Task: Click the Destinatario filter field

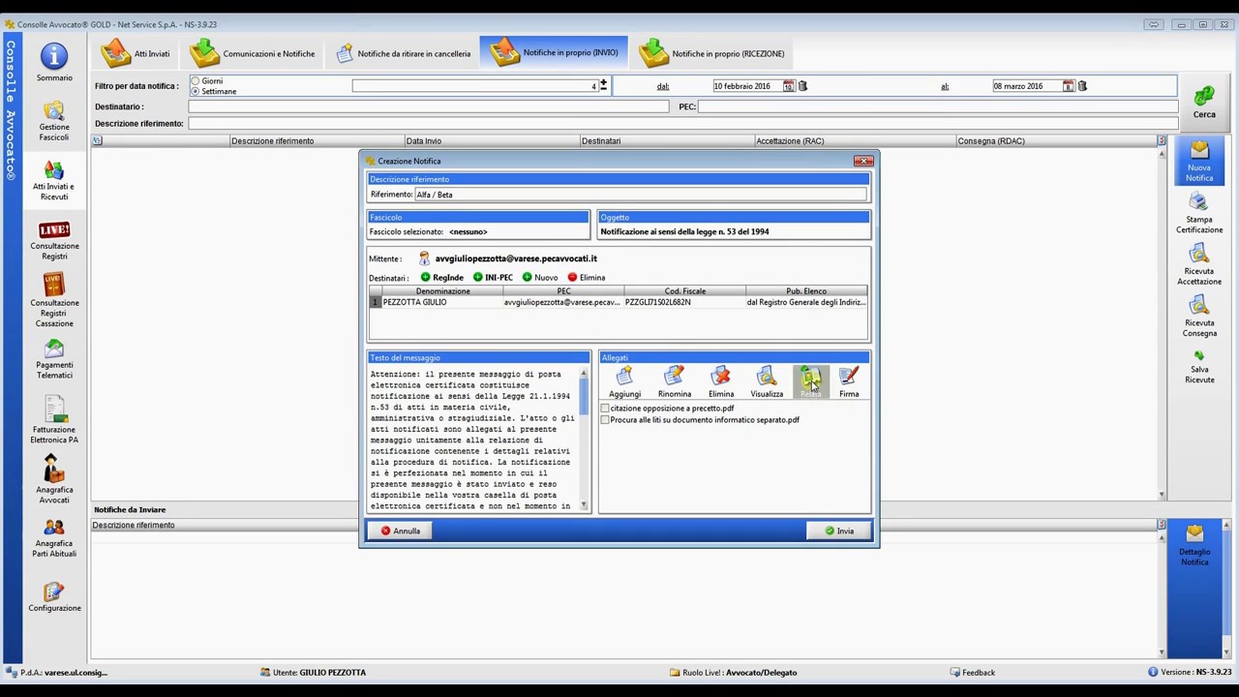Action: pyautogui.click(x=428, y=106)
